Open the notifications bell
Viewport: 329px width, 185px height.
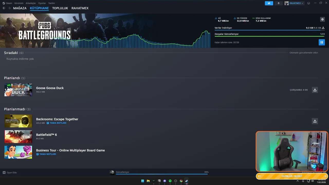coord(279,3)
